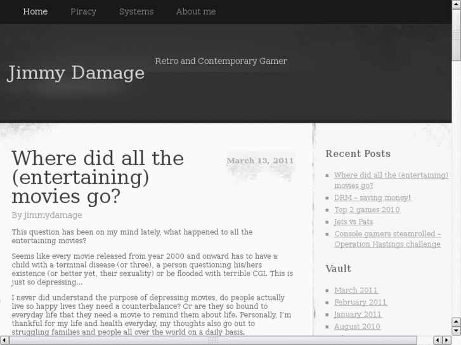Click the vertical scrollbar up arrow at bottom
The width and height of the screenshot is (461, 345).
(457, 322)
